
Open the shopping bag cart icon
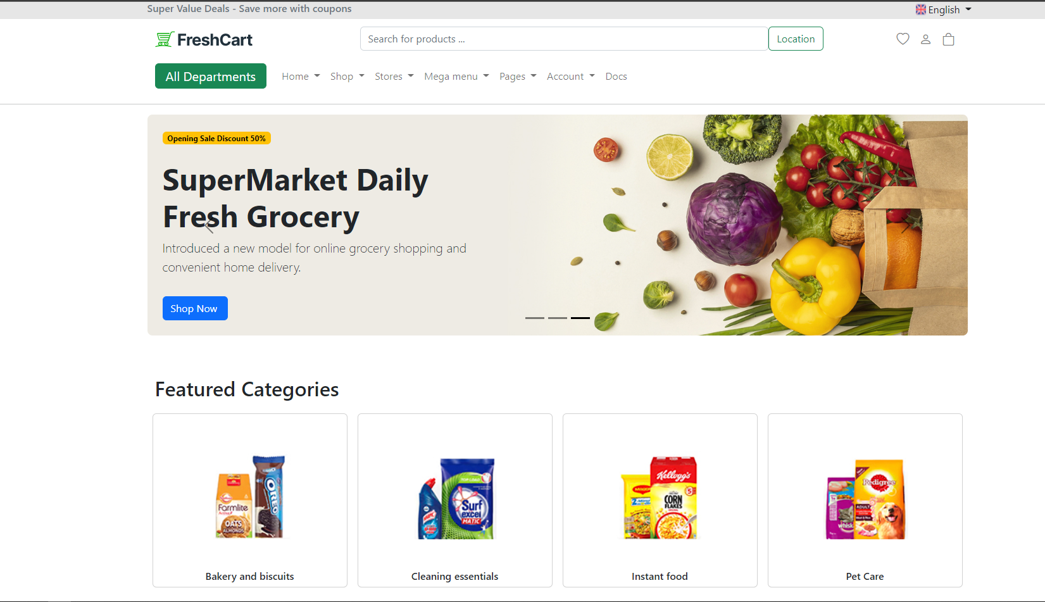point(948,39)
